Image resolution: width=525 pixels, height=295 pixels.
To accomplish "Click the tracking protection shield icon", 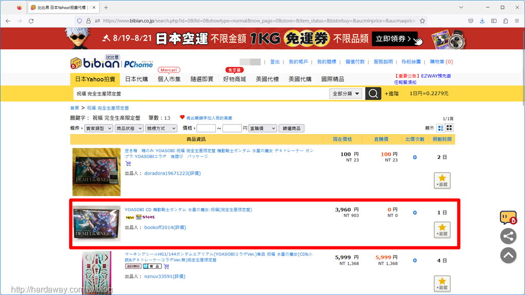I will pyautogui.click(x=79, y=20).
